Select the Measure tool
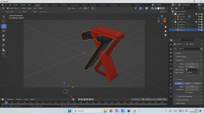Screen dimensions: 204x114 point(4,50)
